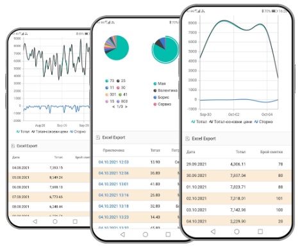Select the 30.09.2021 row on the right phone
Screen dimensions: 302x248
237,176
